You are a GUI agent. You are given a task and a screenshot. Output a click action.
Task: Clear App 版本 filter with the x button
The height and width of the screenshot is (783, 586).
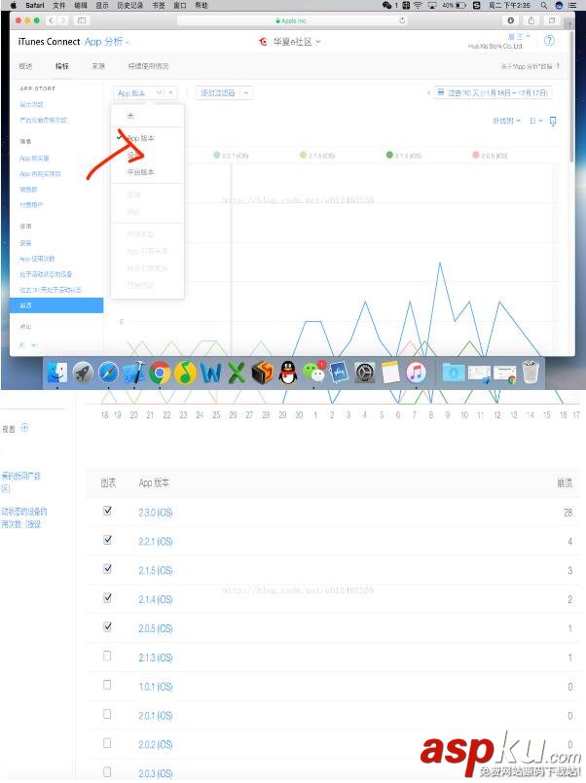tap(171, 92)
